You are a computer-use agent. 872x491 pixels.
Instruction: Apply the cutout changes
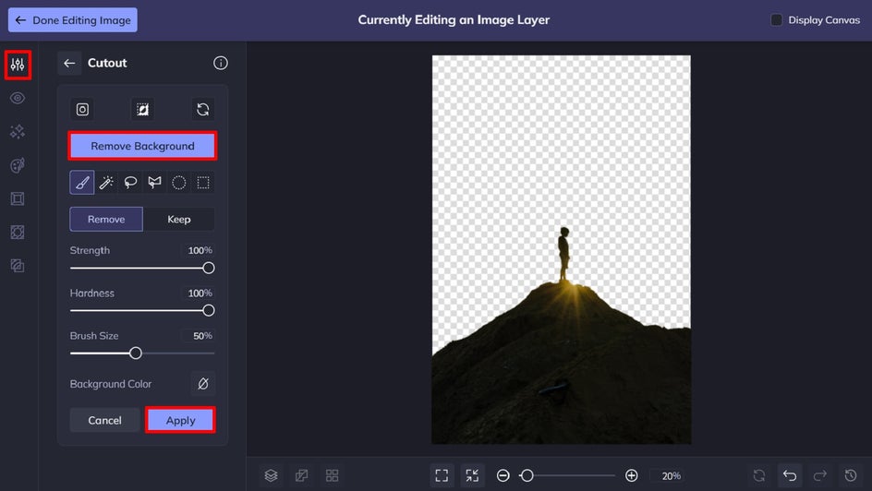[181, 421]
